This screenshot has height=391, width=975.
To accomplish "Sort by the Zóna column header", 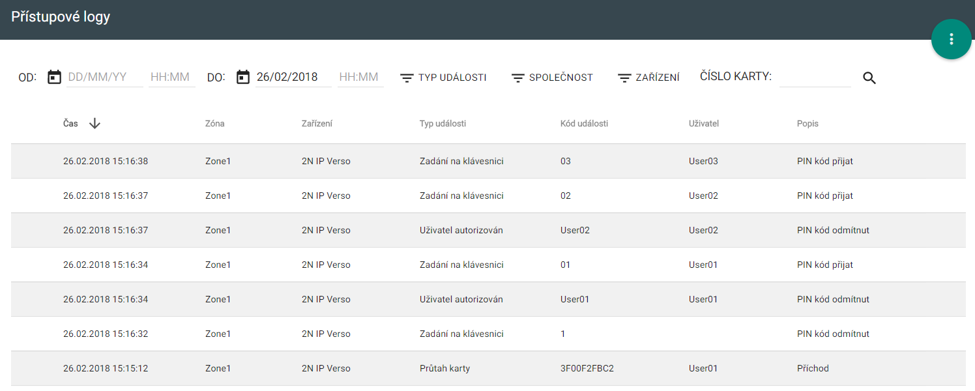I will (x=214, y=123).
